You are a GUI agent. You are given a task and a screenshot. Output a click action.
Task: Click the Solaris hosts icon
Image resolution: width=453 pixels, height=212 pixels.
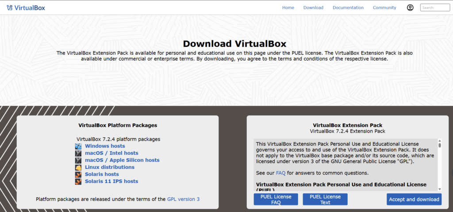coord(78,174)
